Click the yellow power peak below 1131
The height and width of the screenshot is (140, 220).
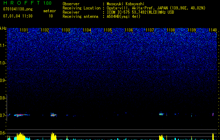tap(21, 136)
